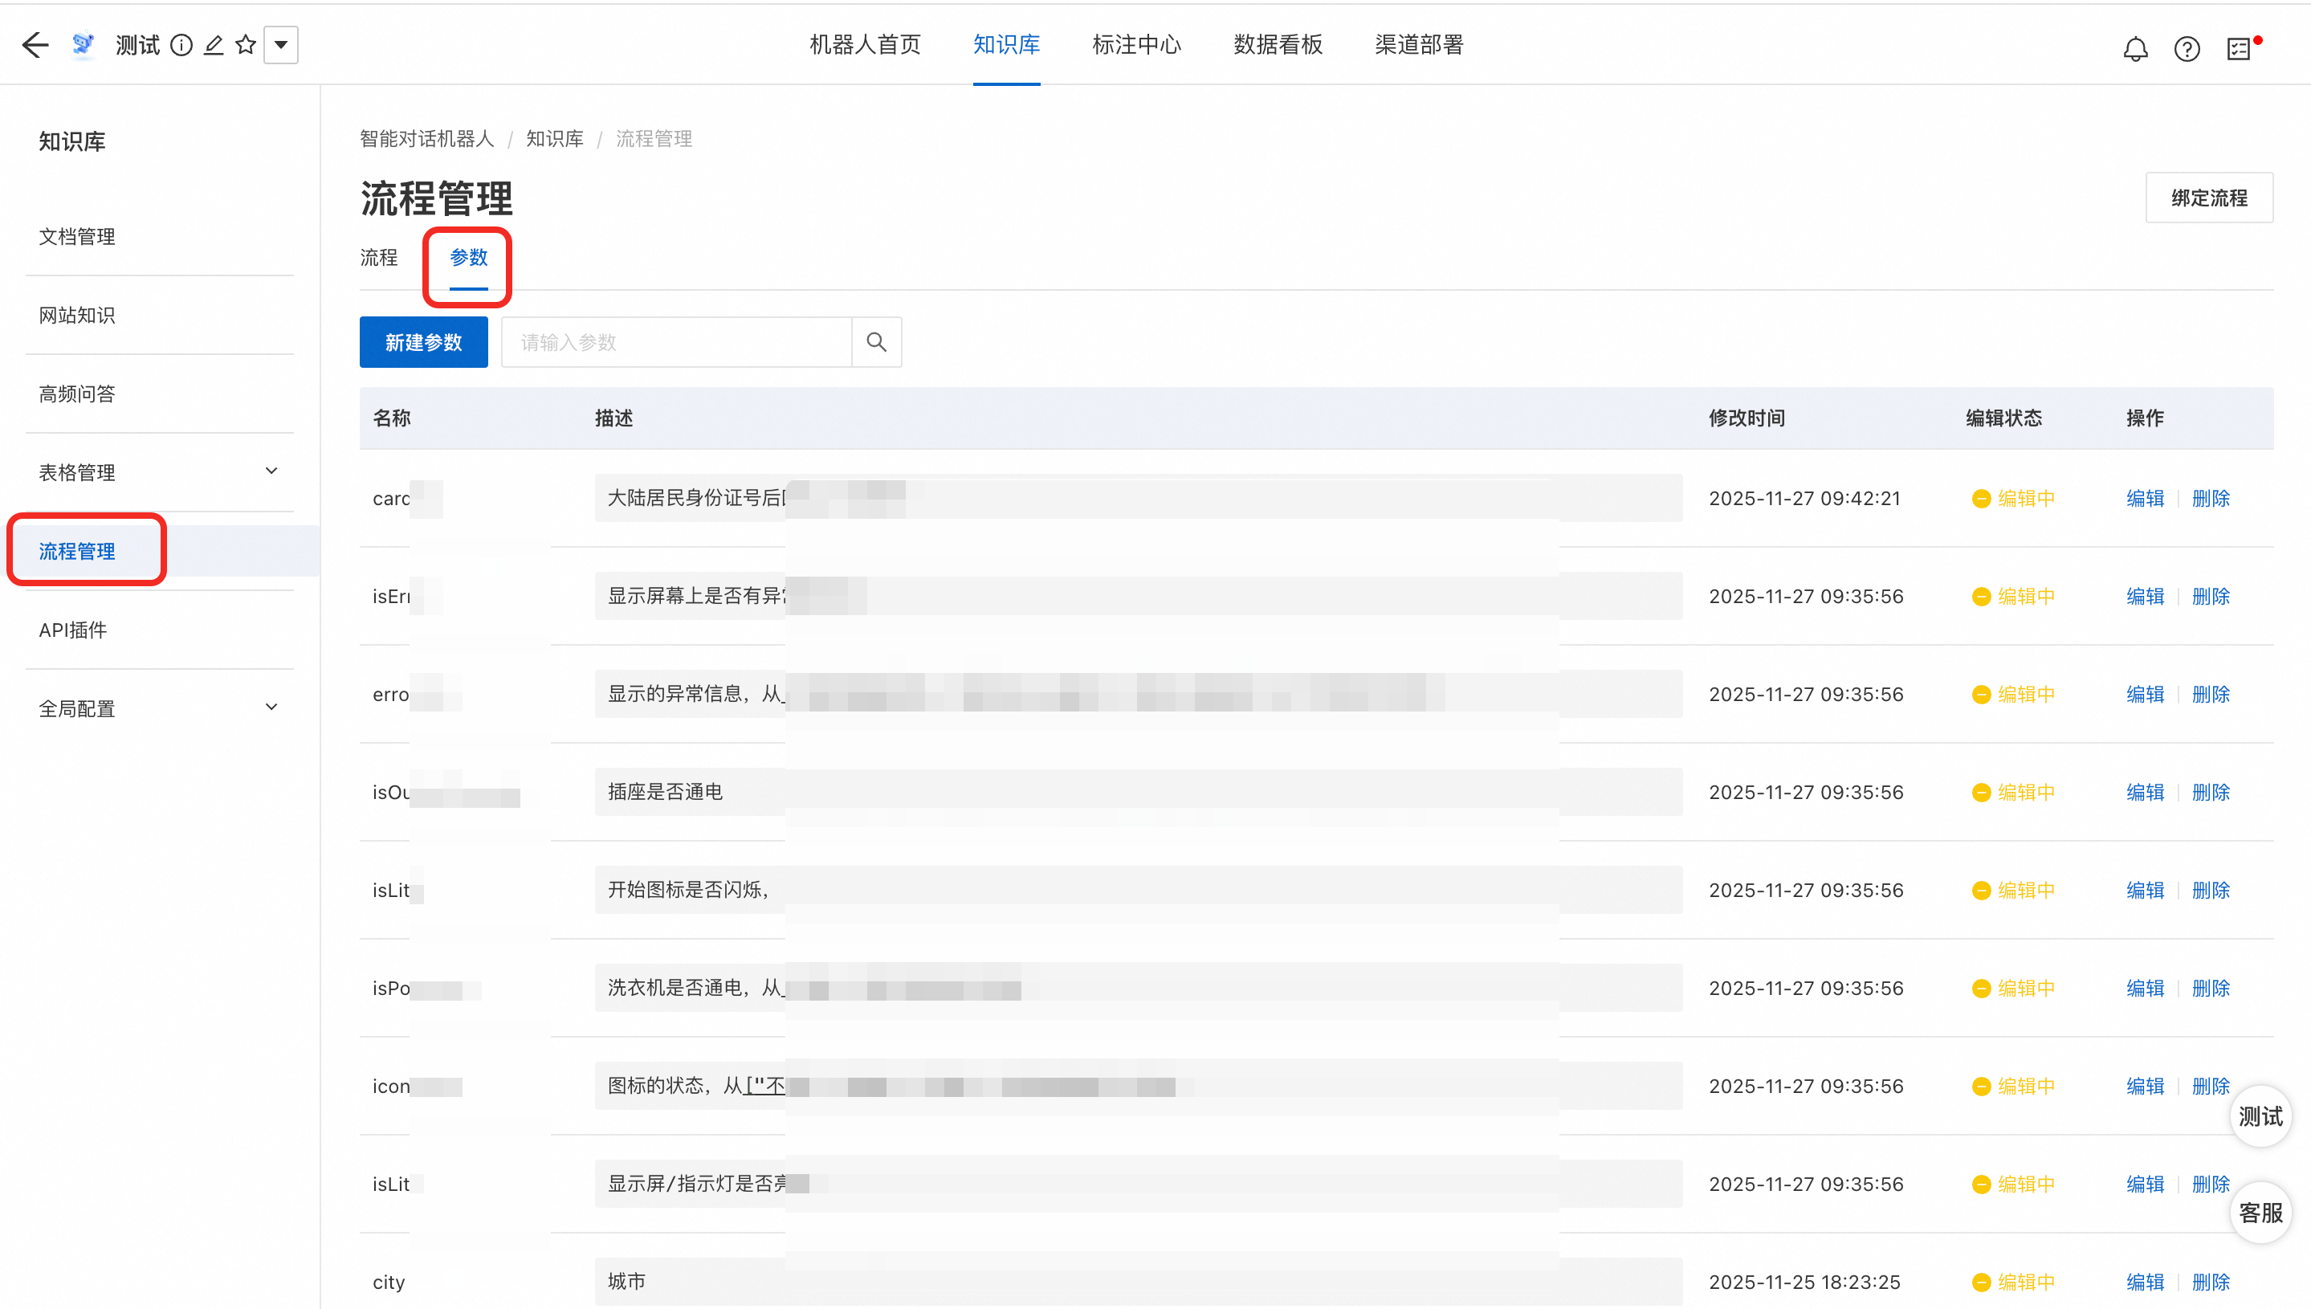This screenshot has height=1309, width=2311.
Task: Open 网站知识 in the sidebar
Action: pos(76,316)
